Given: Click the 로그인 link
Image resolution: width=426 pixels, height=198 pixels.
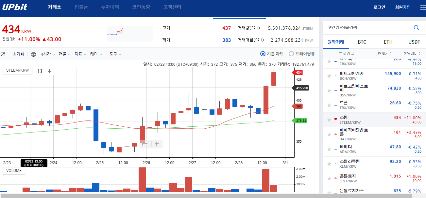Looking at the screenshot, I should [x=379, y=7].
